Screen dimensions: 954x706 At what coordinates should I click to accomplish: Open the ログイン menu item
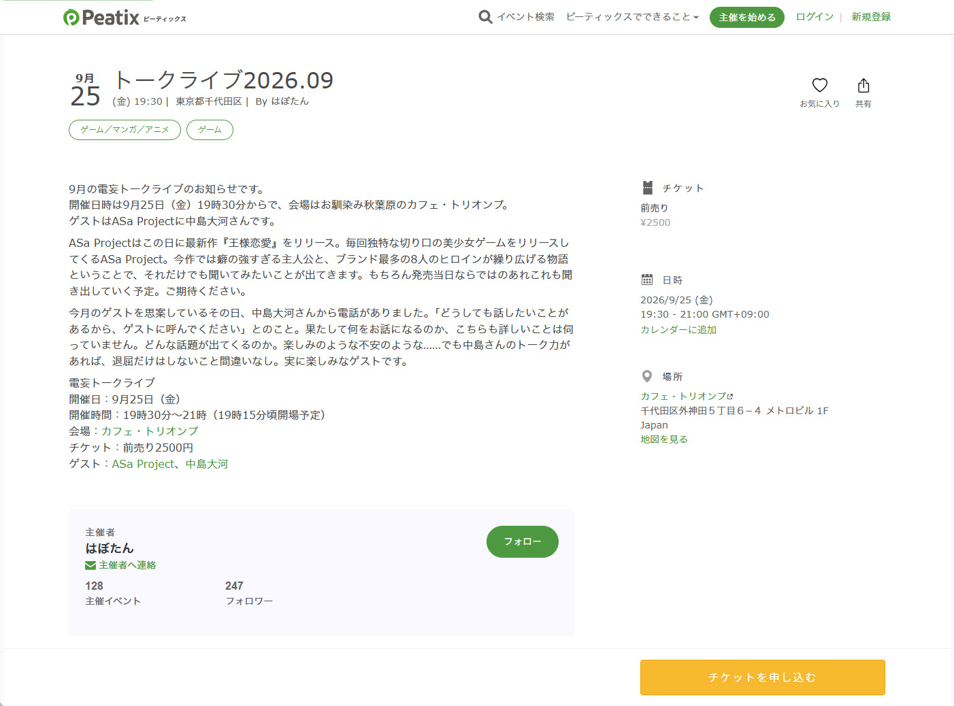[x=815, y=17]
